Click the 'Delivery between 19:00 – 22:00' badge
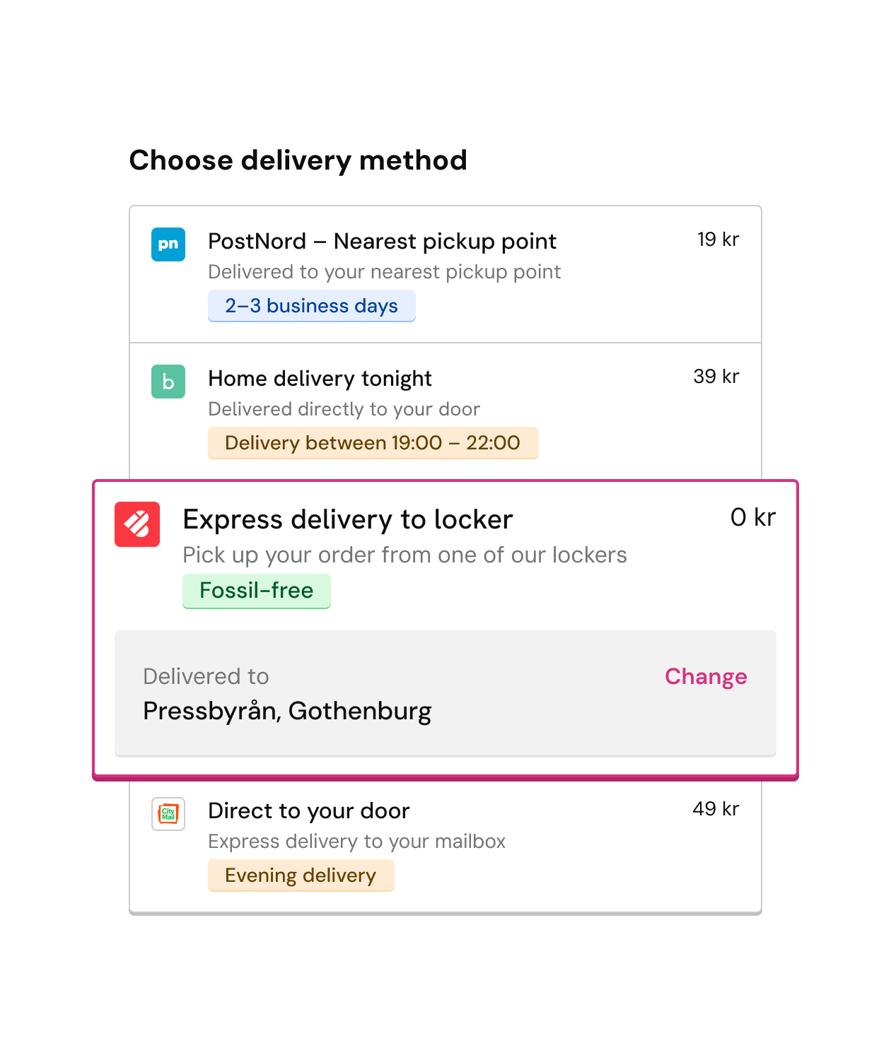 (373, 443)
